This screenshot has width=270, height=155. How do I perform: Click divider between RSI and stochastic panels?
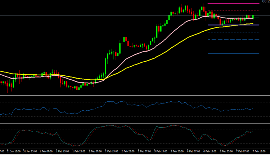click(x=135, y=123)
